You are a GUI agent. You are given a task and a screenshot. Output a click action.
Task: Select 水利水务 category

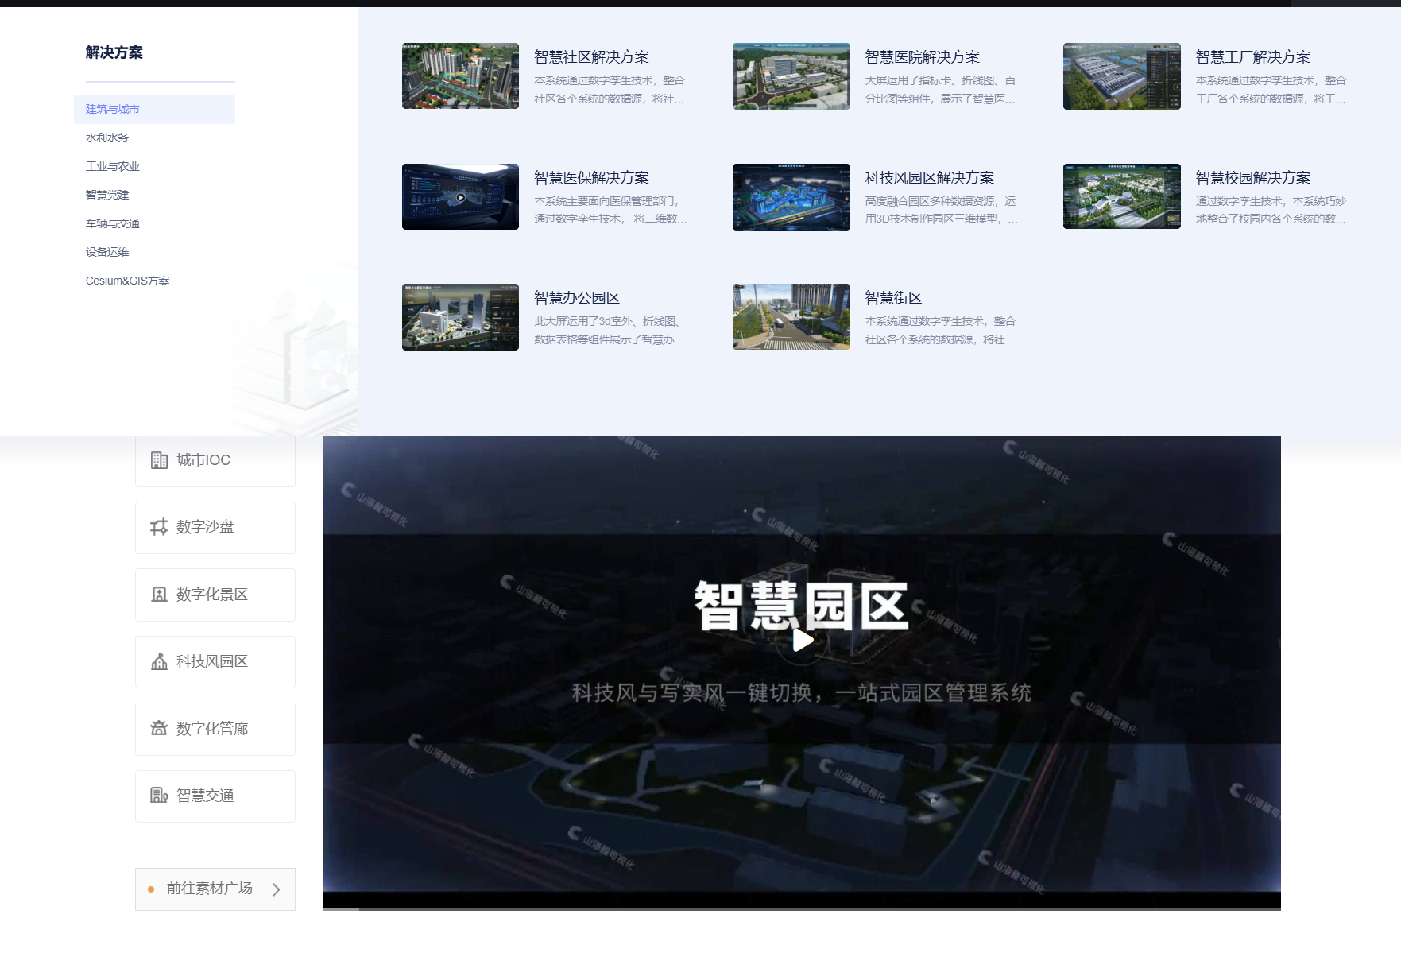107,138
